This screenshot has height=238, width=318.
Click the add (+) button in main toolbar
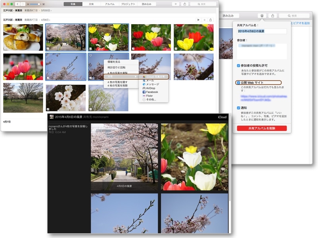point(176,4)
